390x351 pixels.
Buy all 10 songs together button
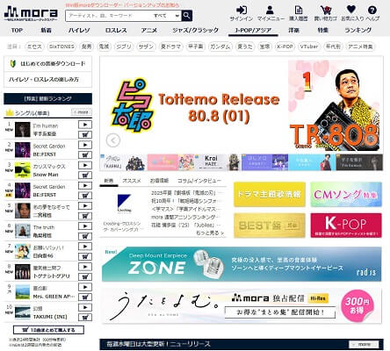[x=48, y=330]
